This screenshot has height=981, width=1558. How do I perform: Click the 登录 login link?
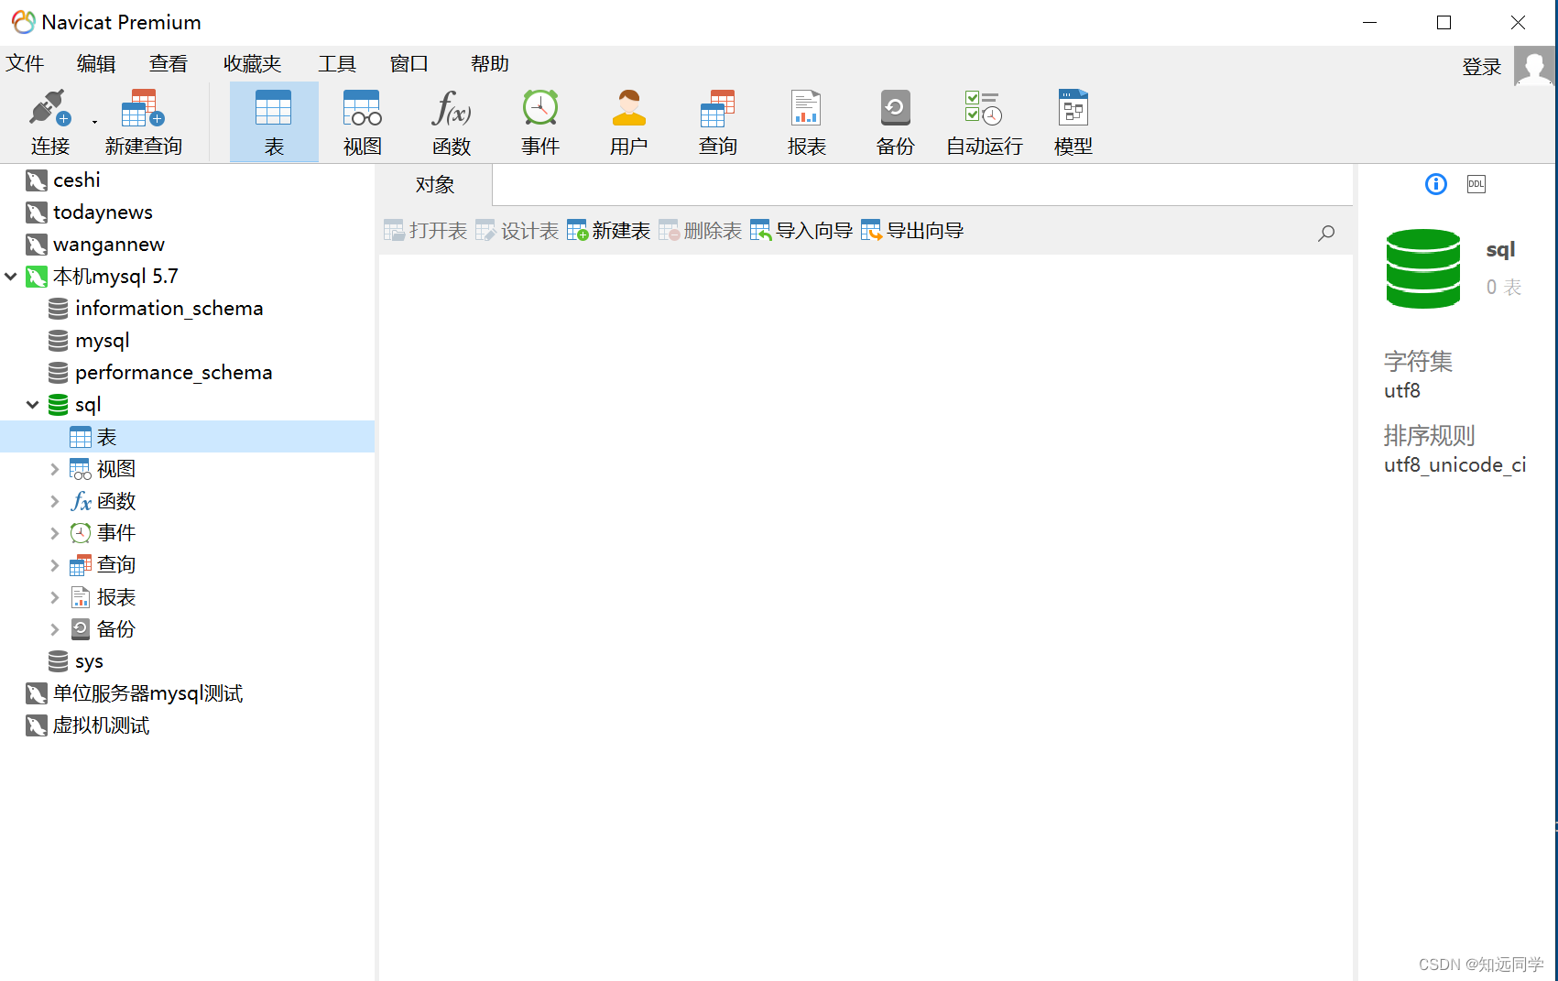pos(1482,66)
